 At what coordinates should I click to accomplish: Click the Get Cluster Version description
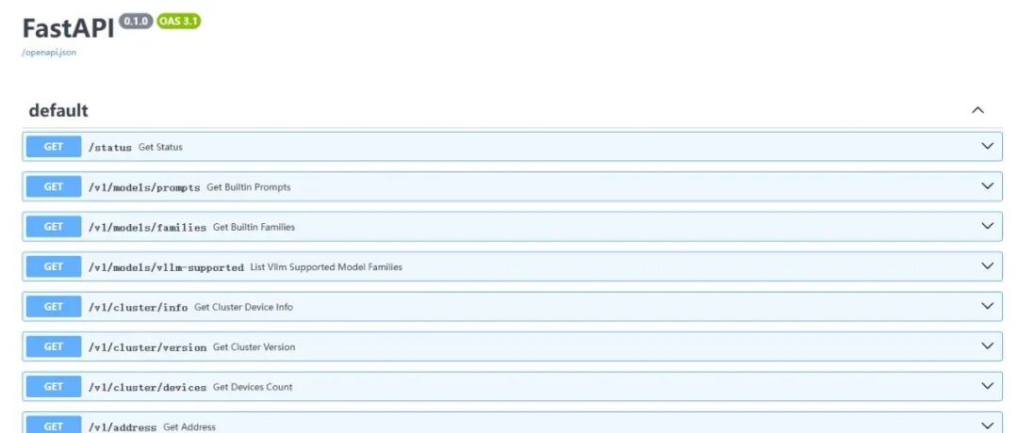tap(254, 346)
